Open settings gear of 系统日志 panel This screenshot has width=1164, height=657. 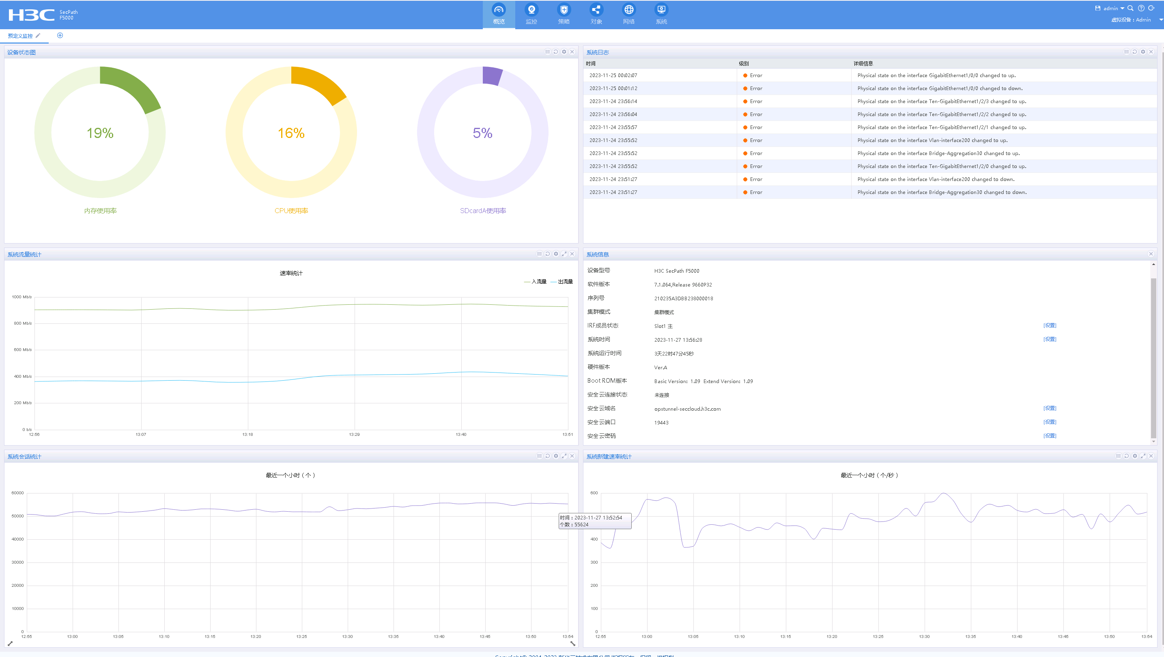1143,52
